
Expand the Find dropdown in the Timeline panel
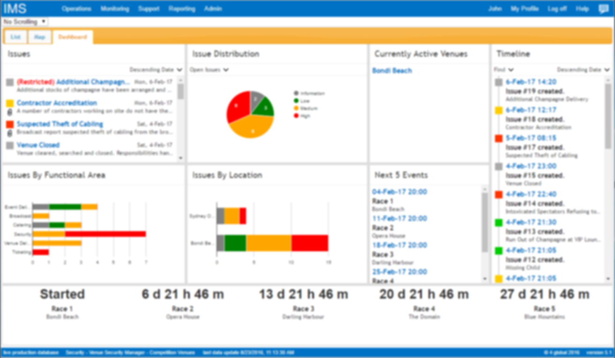coord(502,69)
